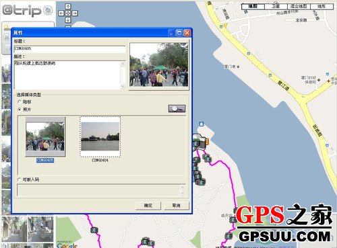Switch map view to 地图
Screen dimensions: 337x248
pyautogui.click(x=253, y=6)
